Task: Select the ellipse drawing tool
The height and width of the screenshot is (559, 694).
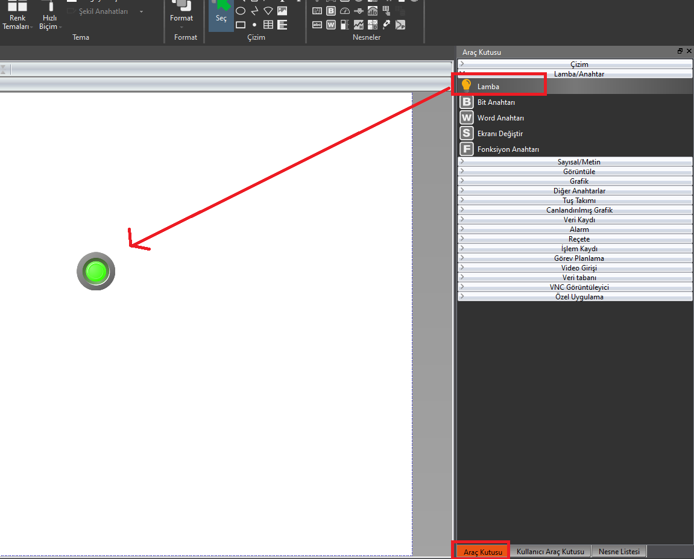Action: 241,11
